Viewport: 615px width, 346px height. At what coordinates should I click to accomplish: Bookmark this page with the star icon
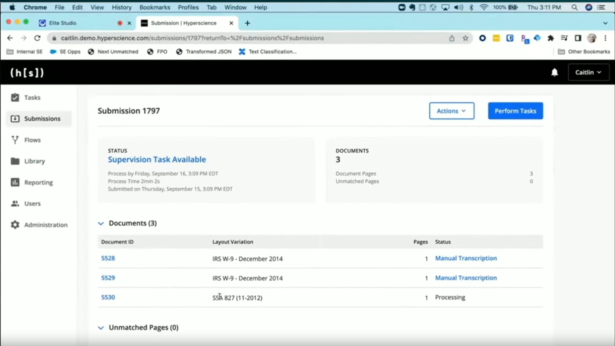click(465, 38)
